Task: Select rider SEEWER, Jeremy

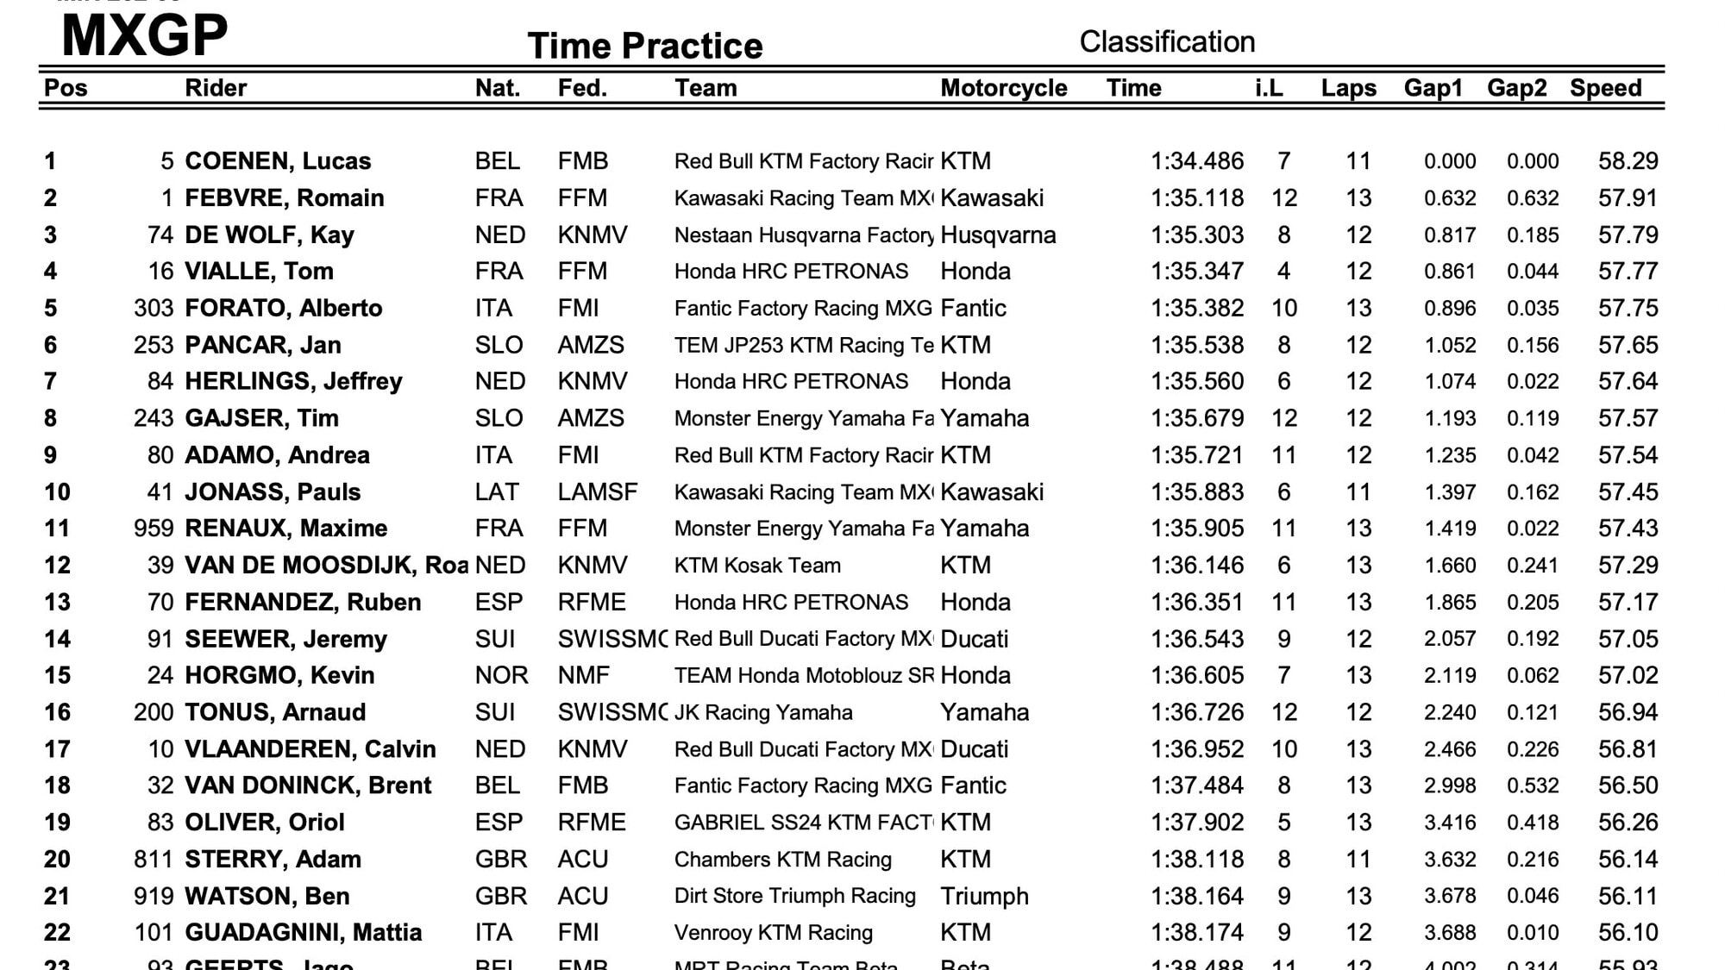Action: [285, 639]
